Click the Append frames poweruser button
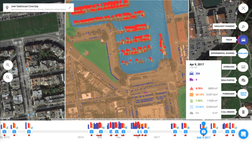 (x=243, y=94)
